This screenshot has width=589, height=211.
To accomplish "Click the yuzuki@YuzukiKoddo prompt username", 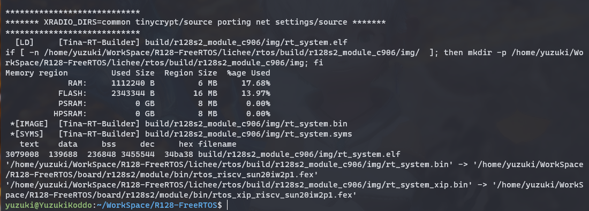I will point(49,205).
